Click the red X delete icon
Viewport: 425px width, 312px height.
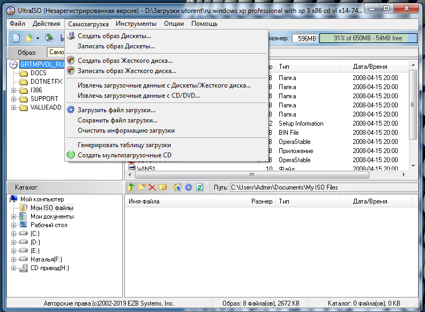[x=152, y=187]
